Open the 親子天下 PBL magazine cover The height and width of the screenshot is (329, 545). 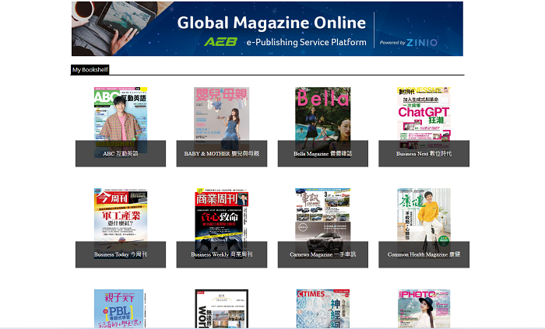tap(119, 308)
